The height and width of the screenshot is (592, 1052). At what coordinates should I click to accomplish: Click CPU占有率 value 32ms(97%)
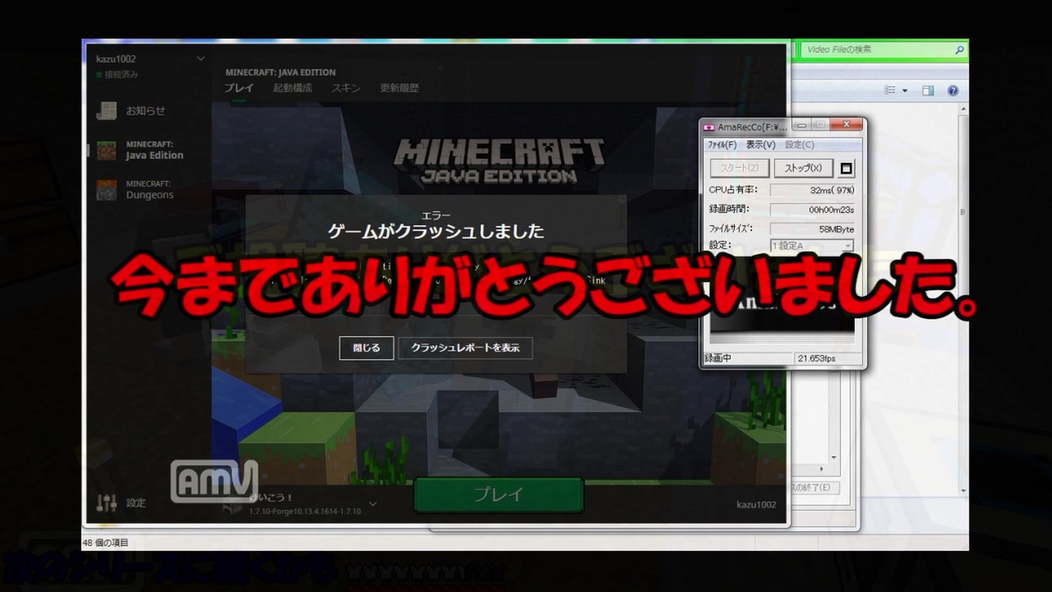tap(812, 190)
